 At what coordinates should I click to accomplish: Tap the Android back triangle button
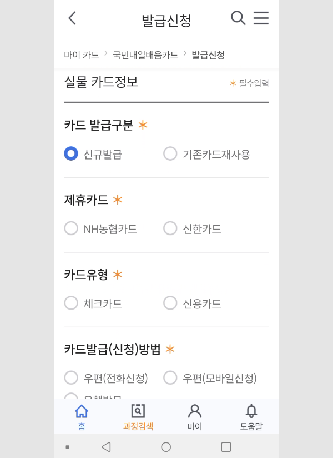point(107,447)
